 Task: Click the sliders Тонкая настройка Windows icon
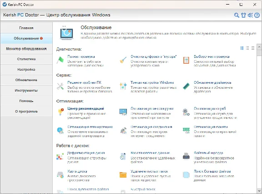pyautogui.click(x=123, y=86)
